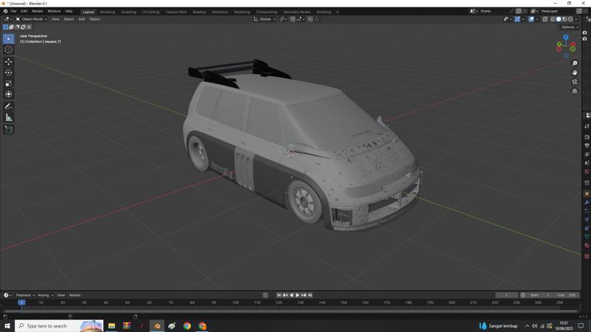This screenshot has height=332, width=591.
Task: Open the Output properties tab
Action: pos(587,145)
